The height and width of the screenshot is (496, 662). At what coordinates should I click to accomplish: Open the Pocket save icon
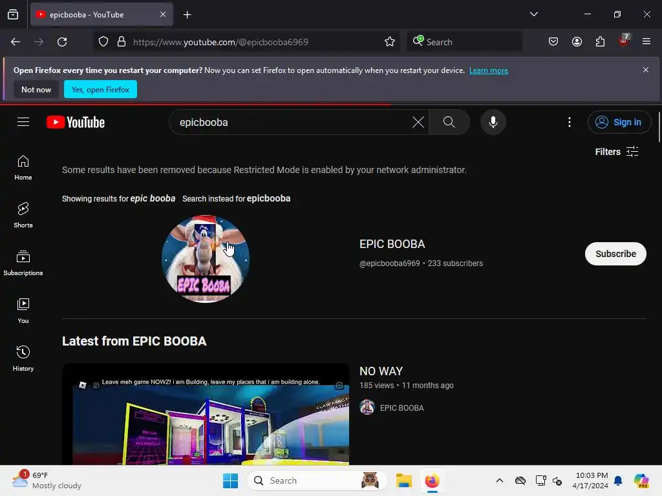553,41
